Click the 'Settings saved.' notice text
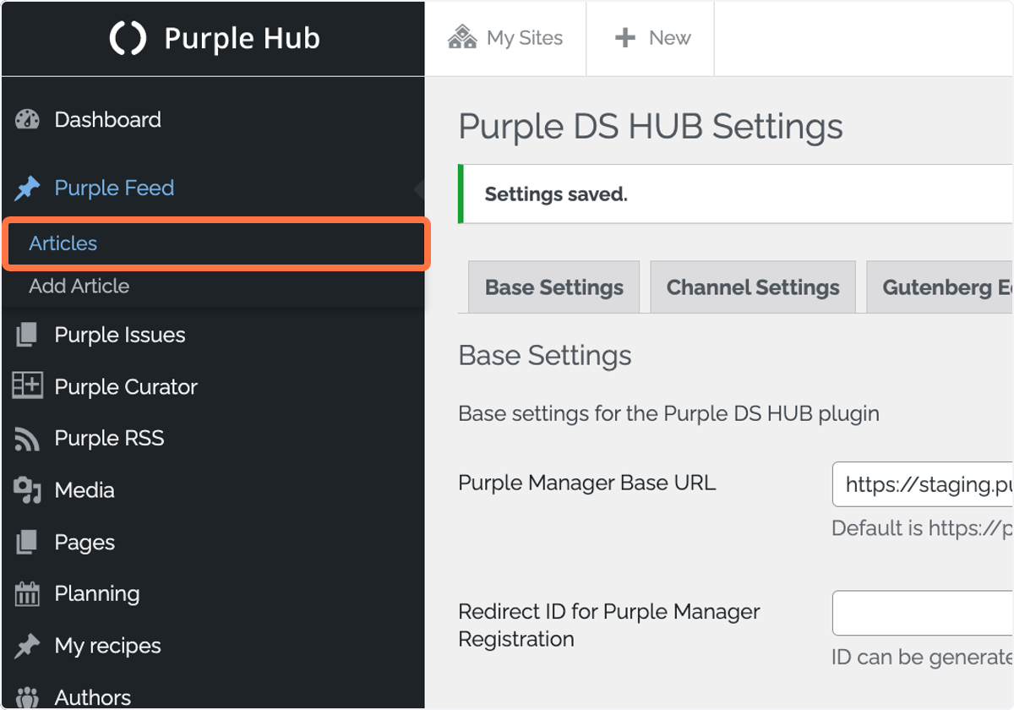The height and width of the screenshot is (710, 1014). [556, 194]
